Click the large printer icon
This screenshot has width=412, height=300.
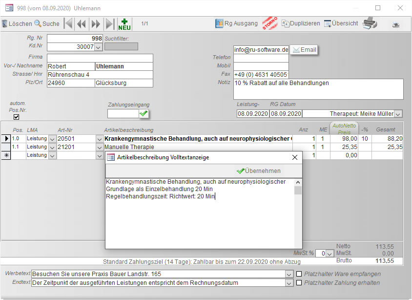tap(370, 23)
